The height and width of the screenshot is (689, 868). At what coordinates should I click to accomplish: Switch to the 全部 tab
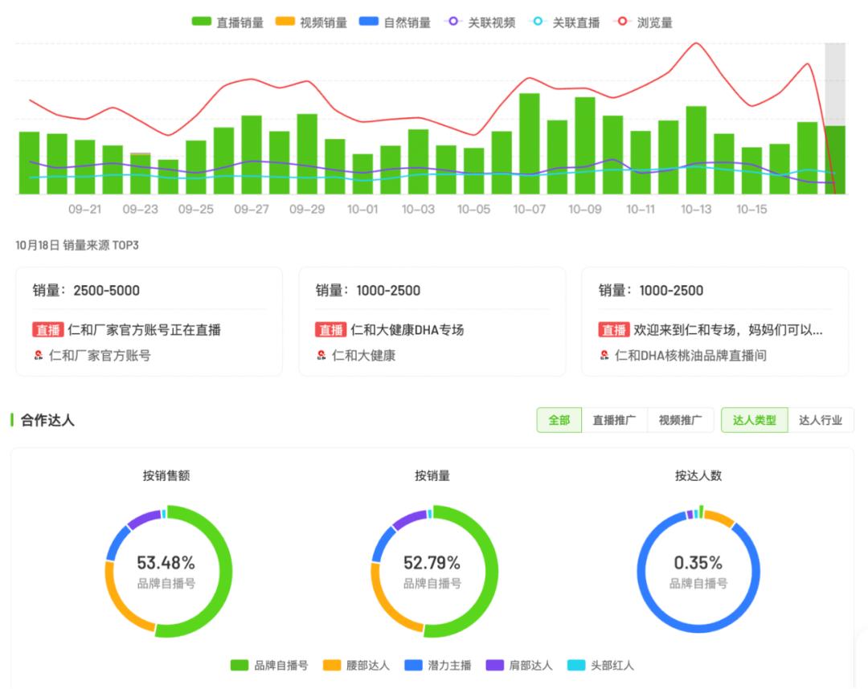(x=558, y=419)
